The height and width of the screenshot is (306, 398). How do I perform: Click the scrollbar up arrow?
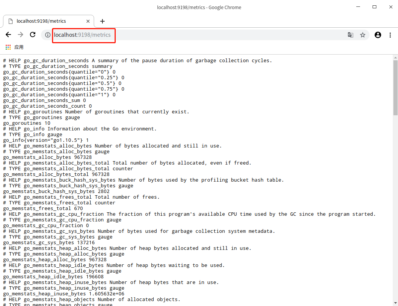tap(395, 57)
